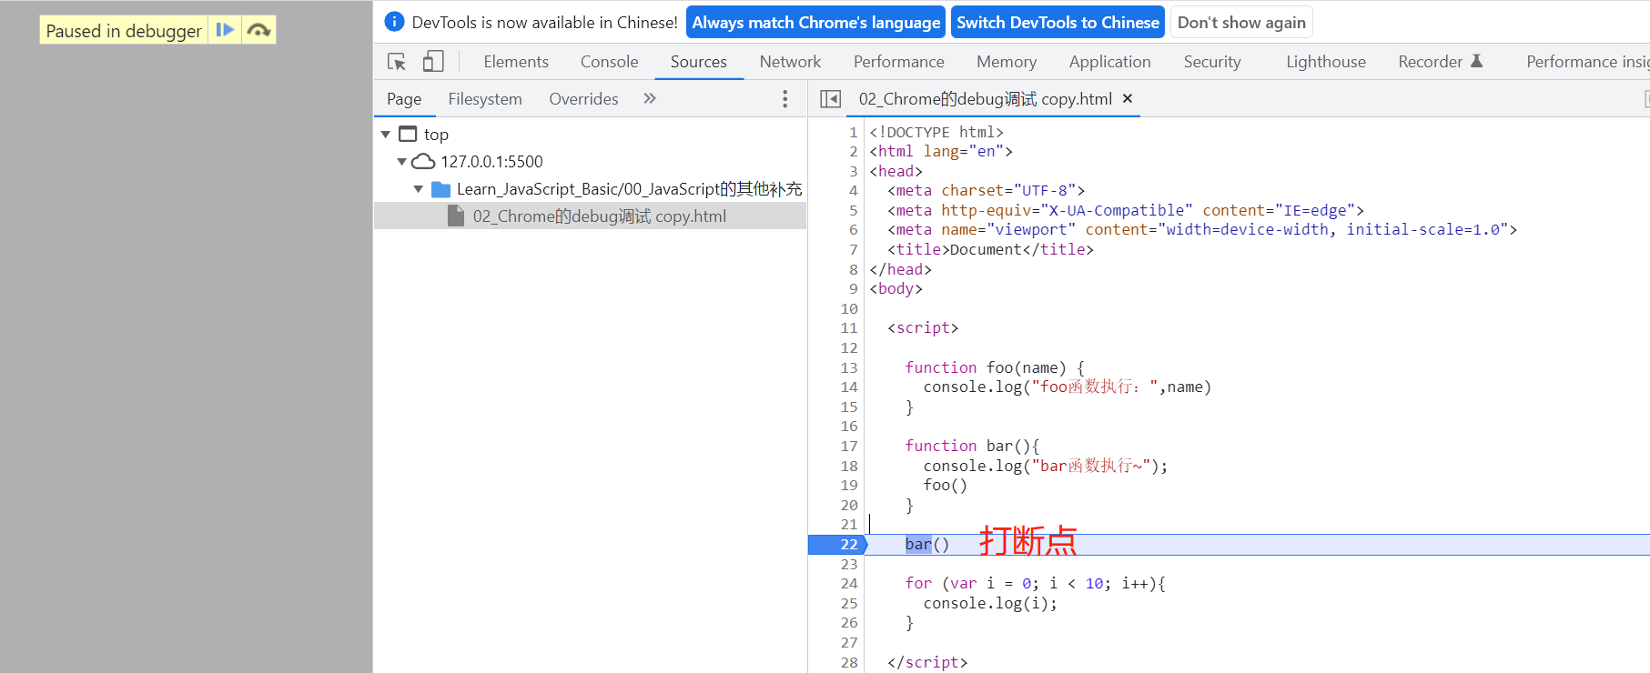The height and width of the screenshot is (673, 1650).
Task: Open the navigator three-dot more options menu
Action: pyautogui.click(x=785, y=99)
